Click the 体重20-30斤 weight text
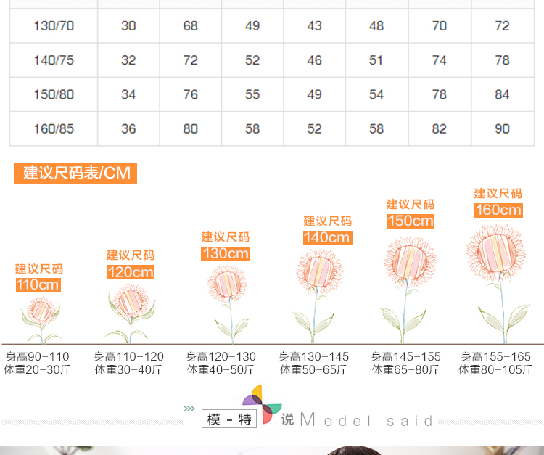Viewport: 544px width, 455px height. coord(38,369)
